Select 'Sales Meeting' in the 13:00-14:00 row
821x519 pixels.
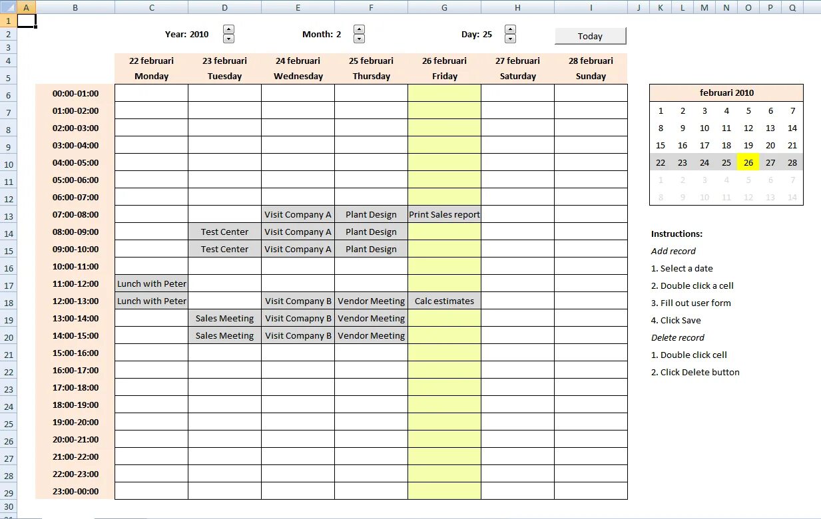pos(224,318)
